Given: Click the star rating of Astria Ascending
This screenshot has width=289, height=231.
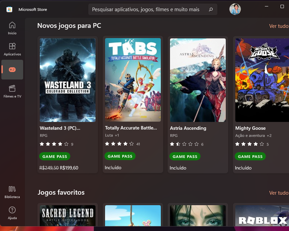Looking at the screenshot, I should (x=184, y=144).
